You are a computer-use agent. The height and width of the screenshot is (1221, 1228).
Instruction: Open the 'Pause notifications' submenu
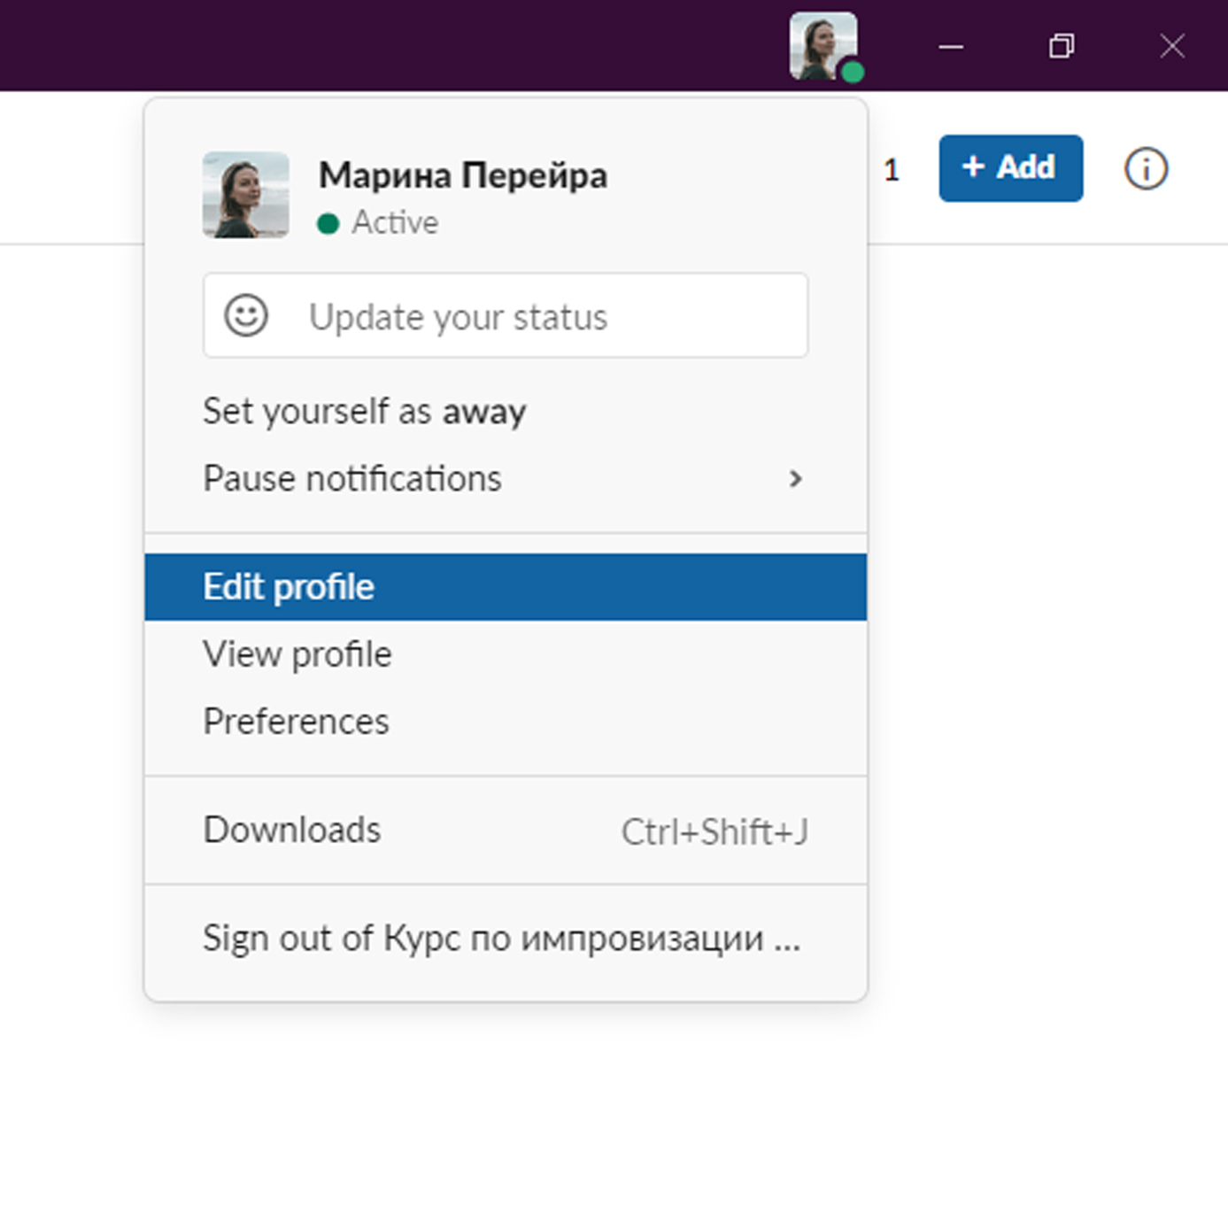(x=352, y=479)
